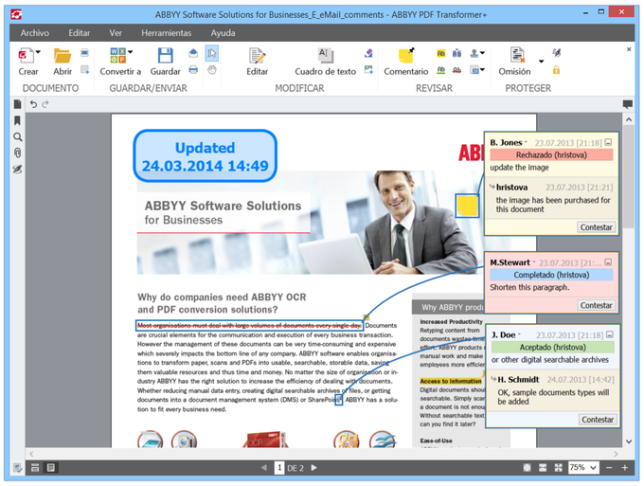Image resolution: width=644 pixels, height=486 pixels.
Task: Open the Ayuda menu
Action: 223,33
